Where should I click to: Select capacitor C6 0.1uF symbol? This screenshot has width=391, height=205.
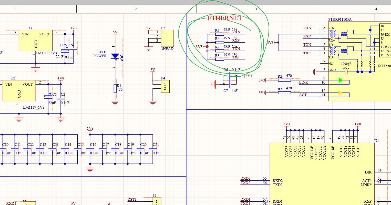coord(230,76)
